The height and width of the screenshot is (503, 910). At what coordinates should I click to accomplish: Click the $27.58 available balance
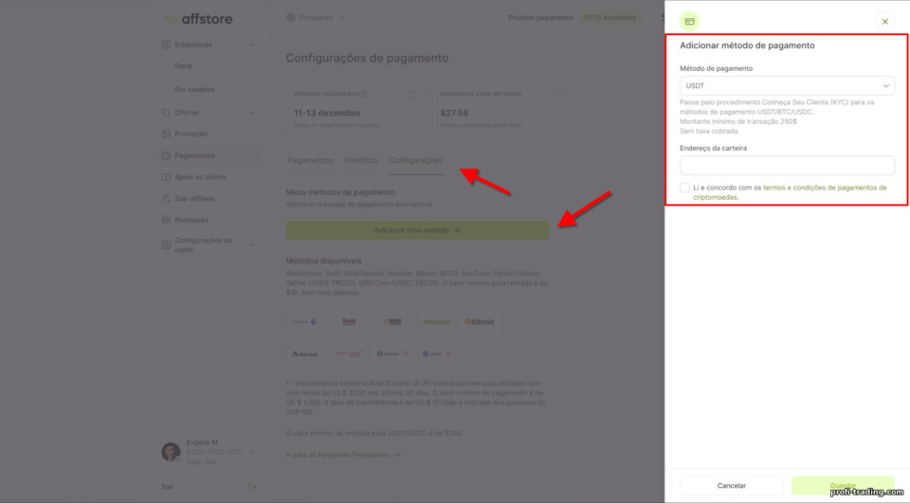pyautogui.click(x=454, y=113)
